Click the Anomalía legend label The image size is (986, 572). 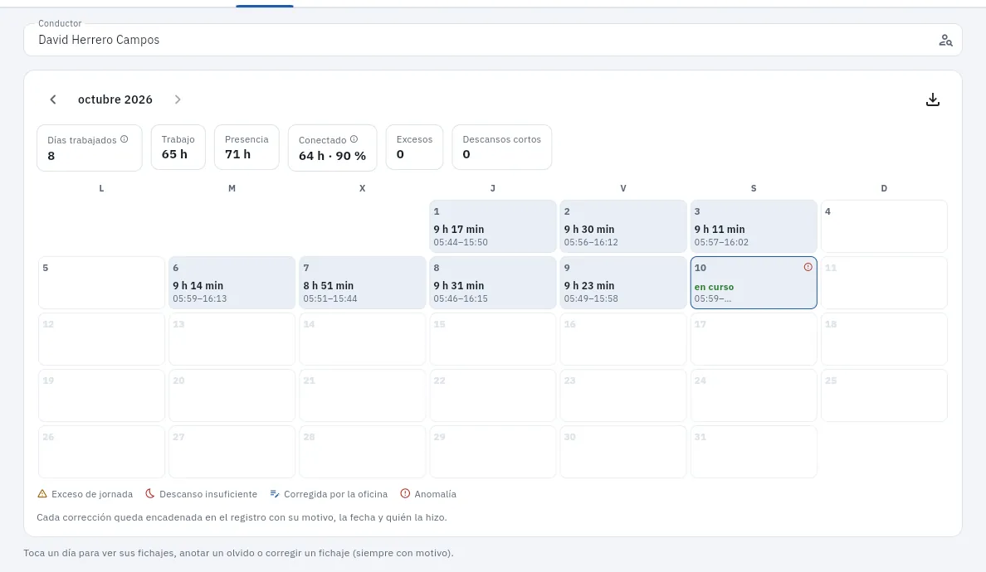point(435,494)
